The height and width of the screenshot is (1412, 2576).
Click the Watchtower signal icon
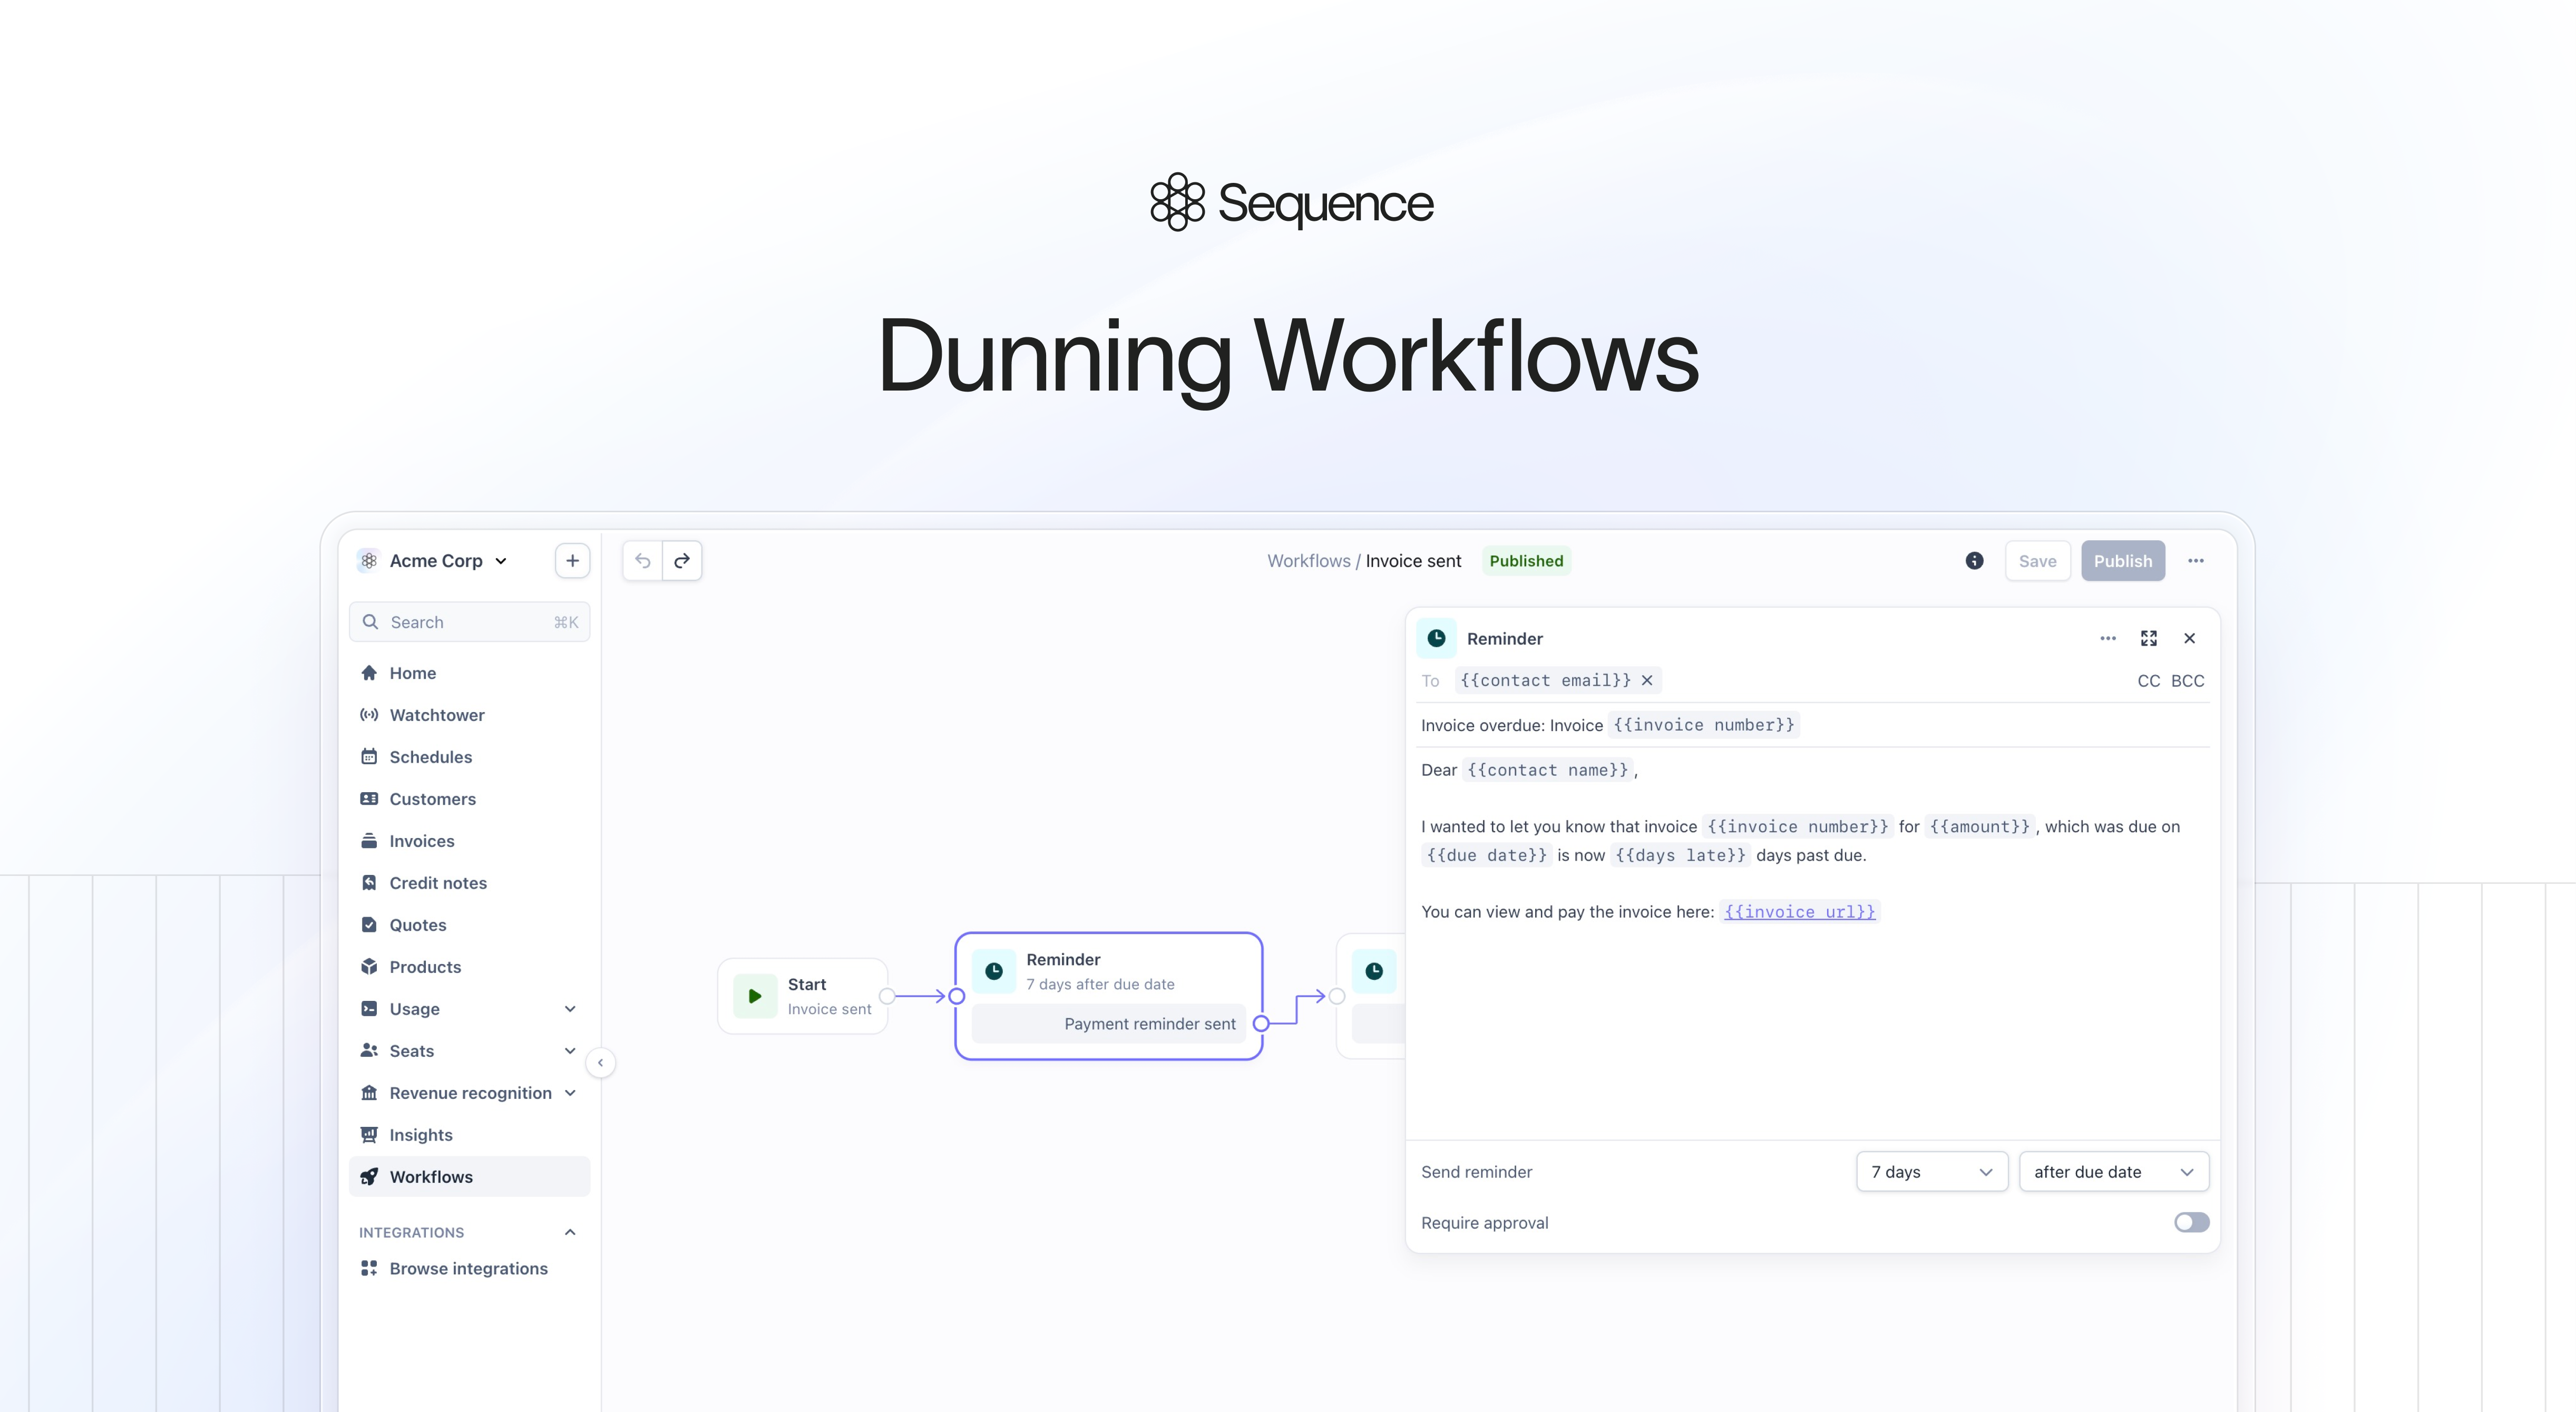coord(369,715)
